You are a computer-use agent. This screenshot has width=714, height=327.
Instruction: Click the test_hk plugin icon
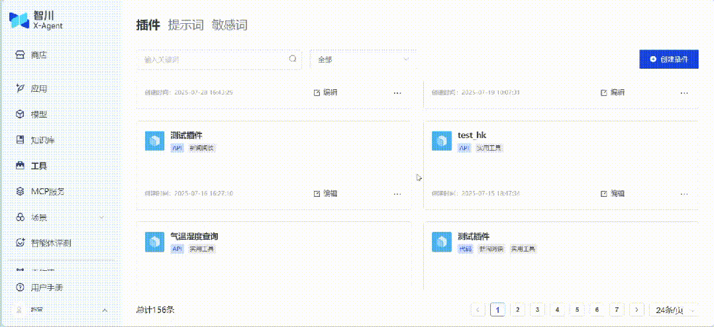coord(441,141)
